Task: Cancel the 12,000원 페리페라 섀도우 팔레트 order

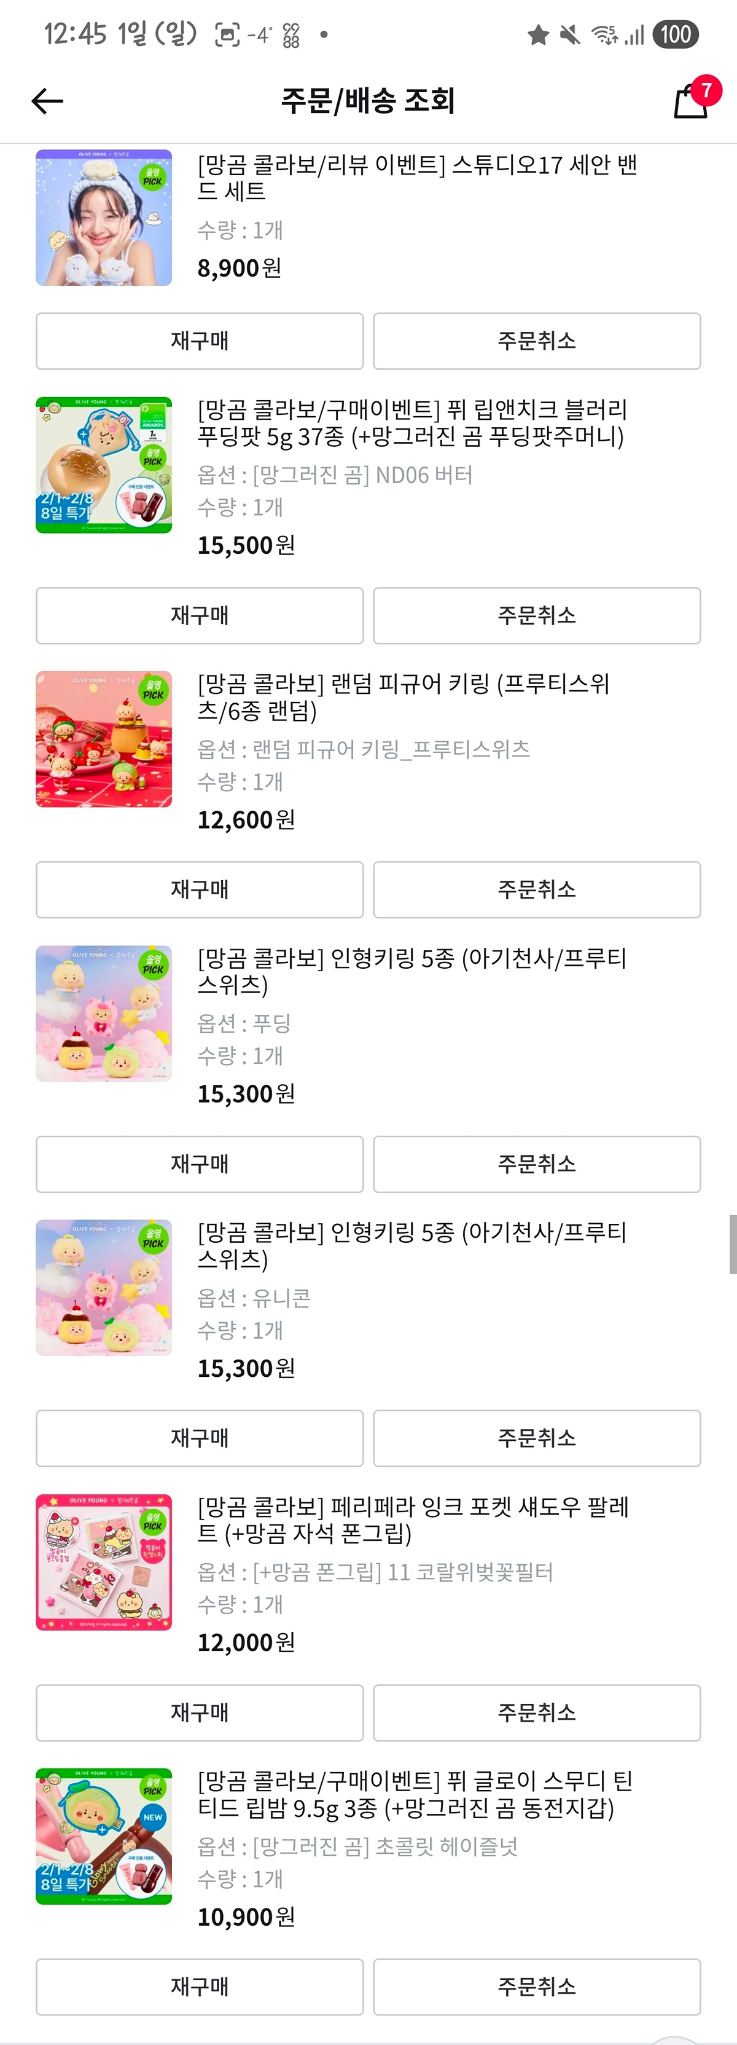Action: tap(537, 1712)
